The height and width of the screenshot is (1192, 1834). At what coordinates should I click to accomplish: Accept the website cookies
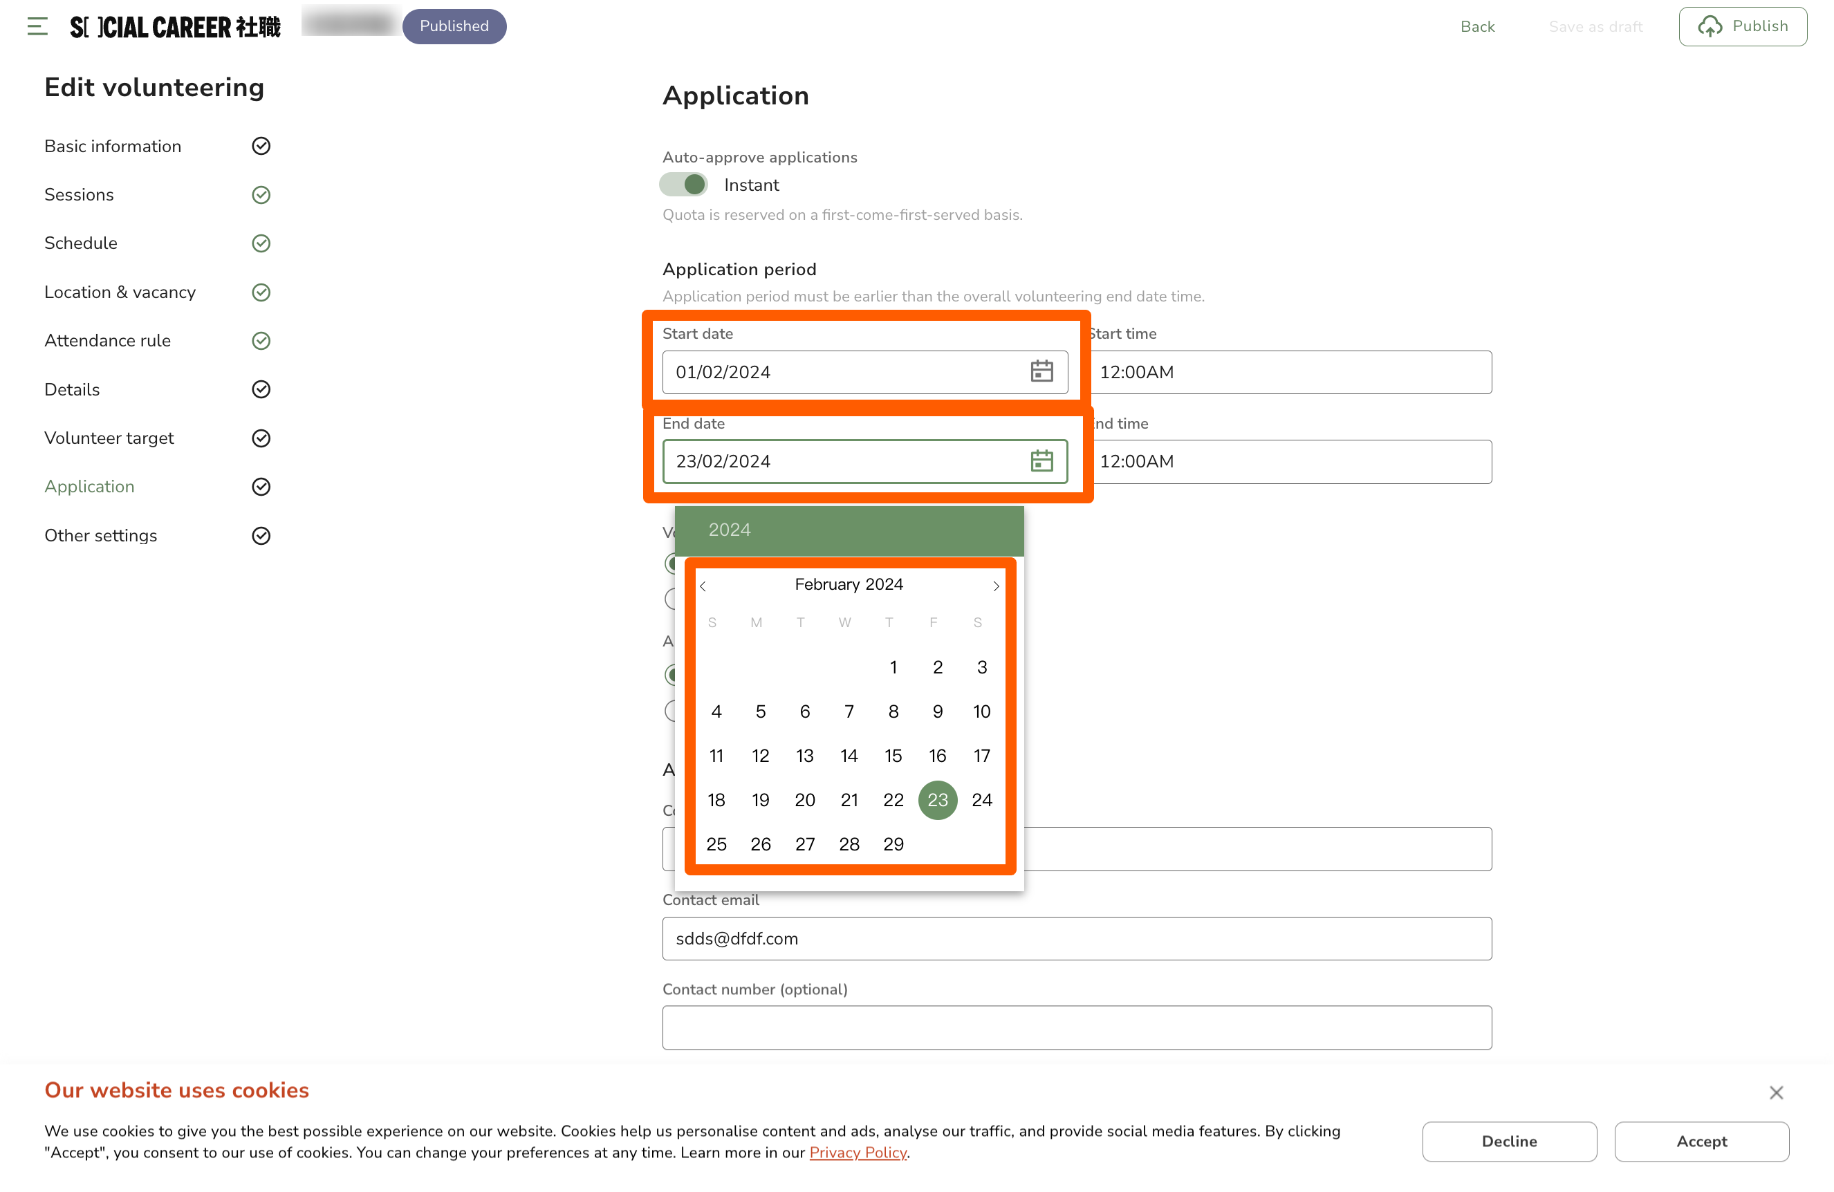(1701, 1141)
